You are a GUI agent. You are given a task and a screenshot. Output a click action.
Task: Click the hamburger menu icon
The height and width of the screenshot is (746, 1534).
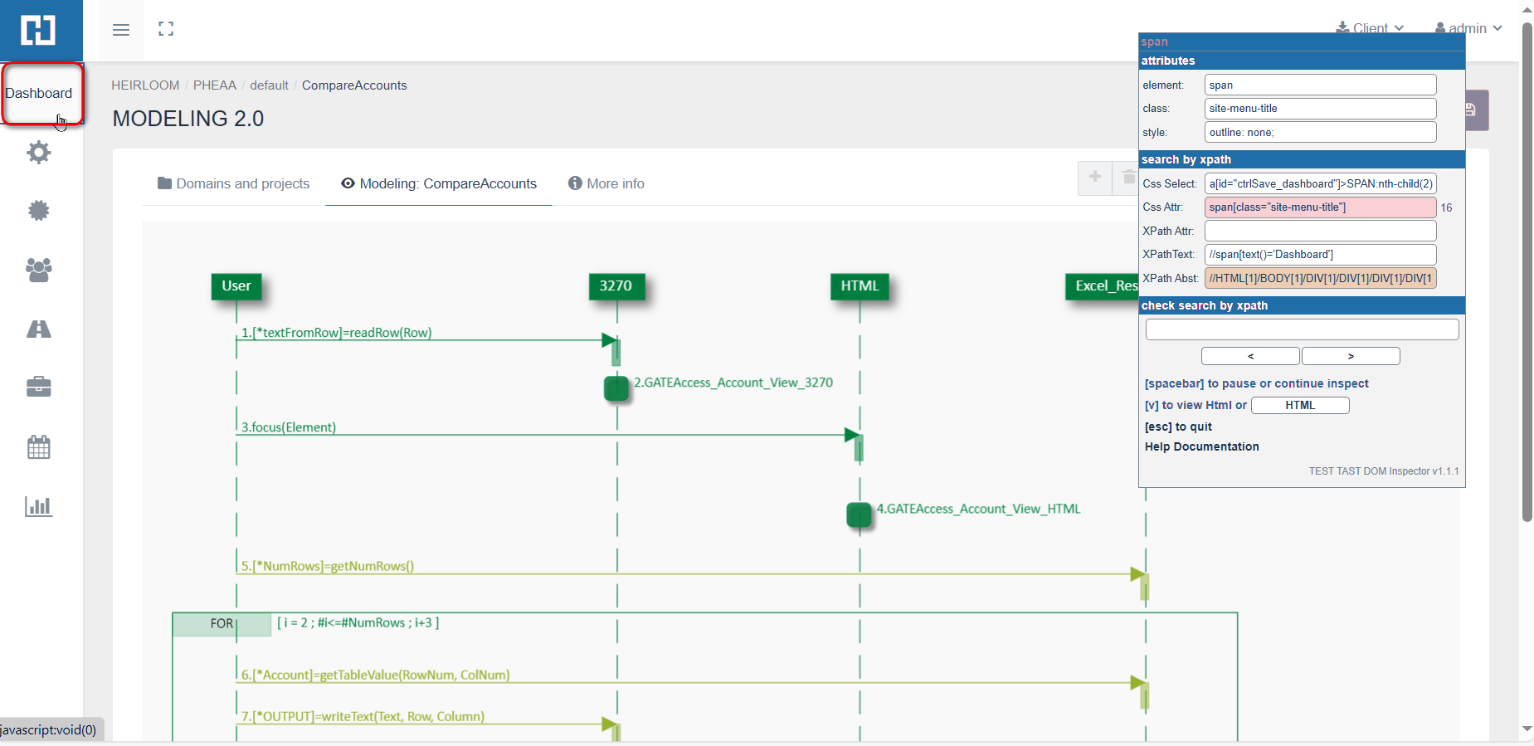(121, 30)
